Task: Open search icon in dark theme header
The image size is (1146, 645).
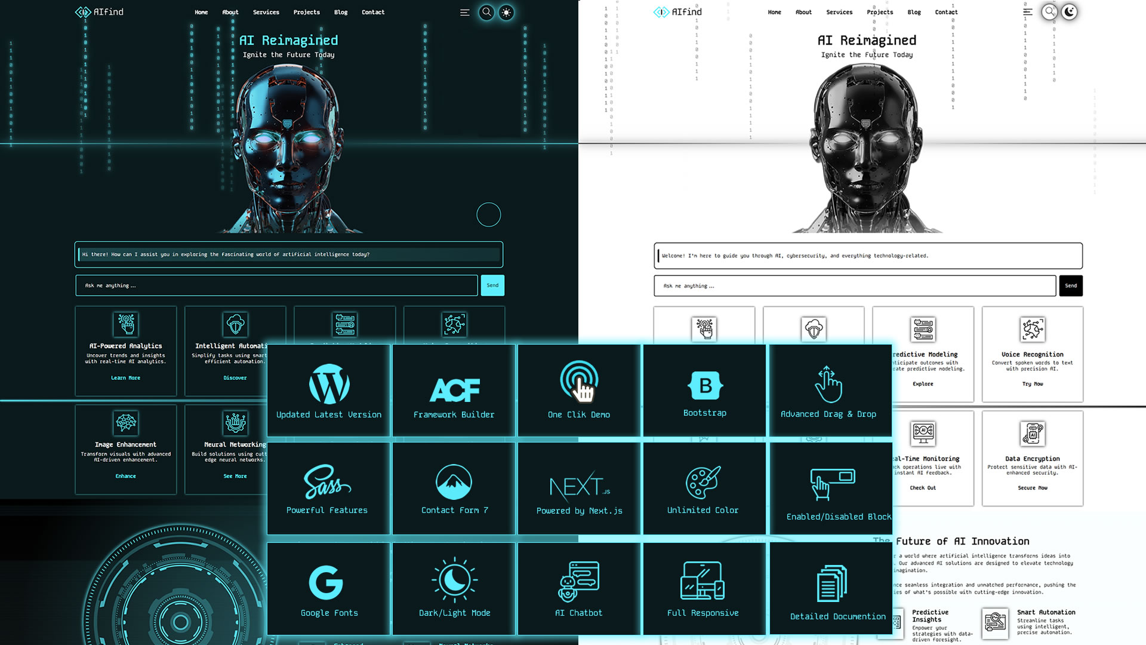Action: (x=486, y=12)
